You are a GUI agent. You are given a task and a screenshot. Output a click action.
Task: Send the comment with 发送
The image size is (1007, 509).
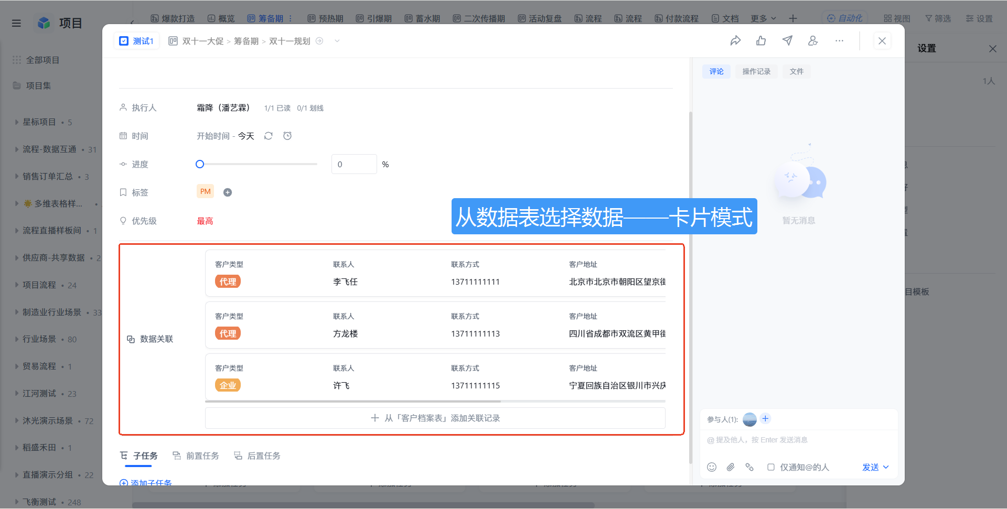(x=871, y=467)
